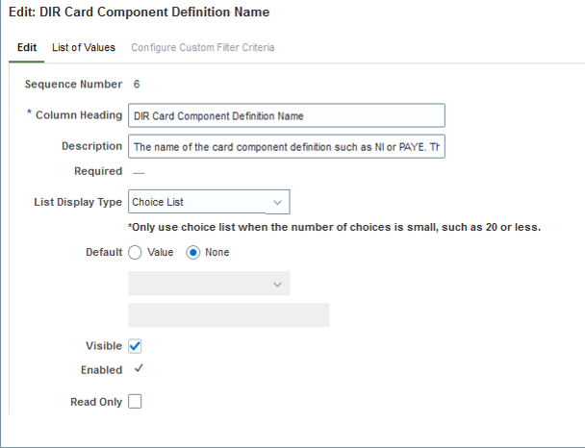Click the Required dash indicator
585x448 pixels.
coord(138,171)
